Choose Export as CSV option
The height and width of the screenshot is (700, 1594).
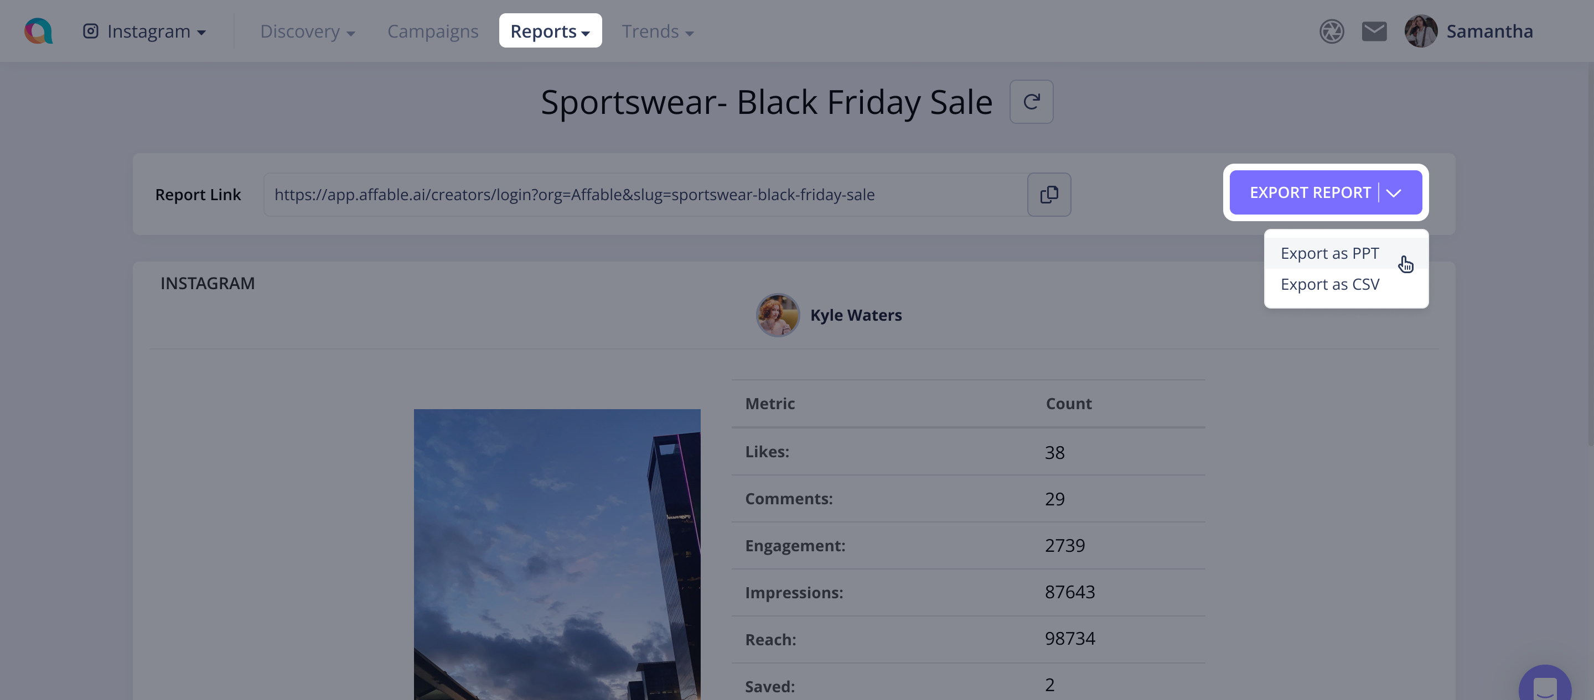click(x=1329, y=284)
